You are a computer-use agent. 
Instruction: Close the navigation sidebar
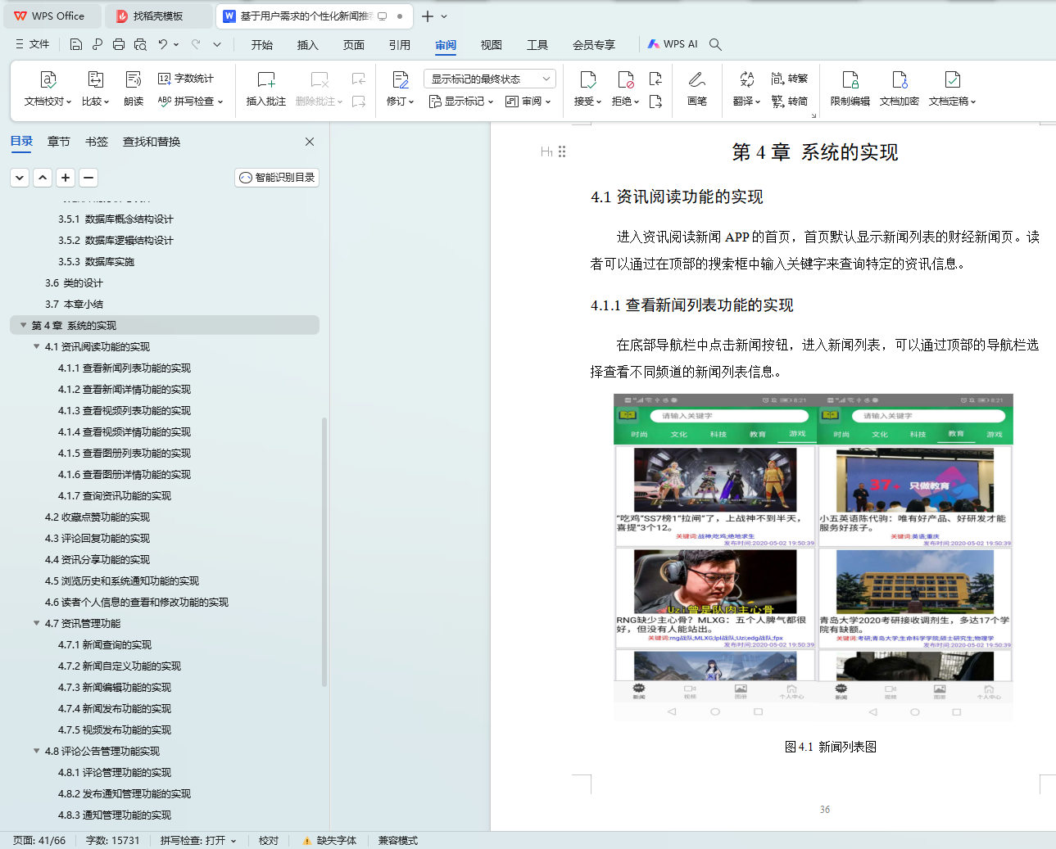click(x=310, y=142)
